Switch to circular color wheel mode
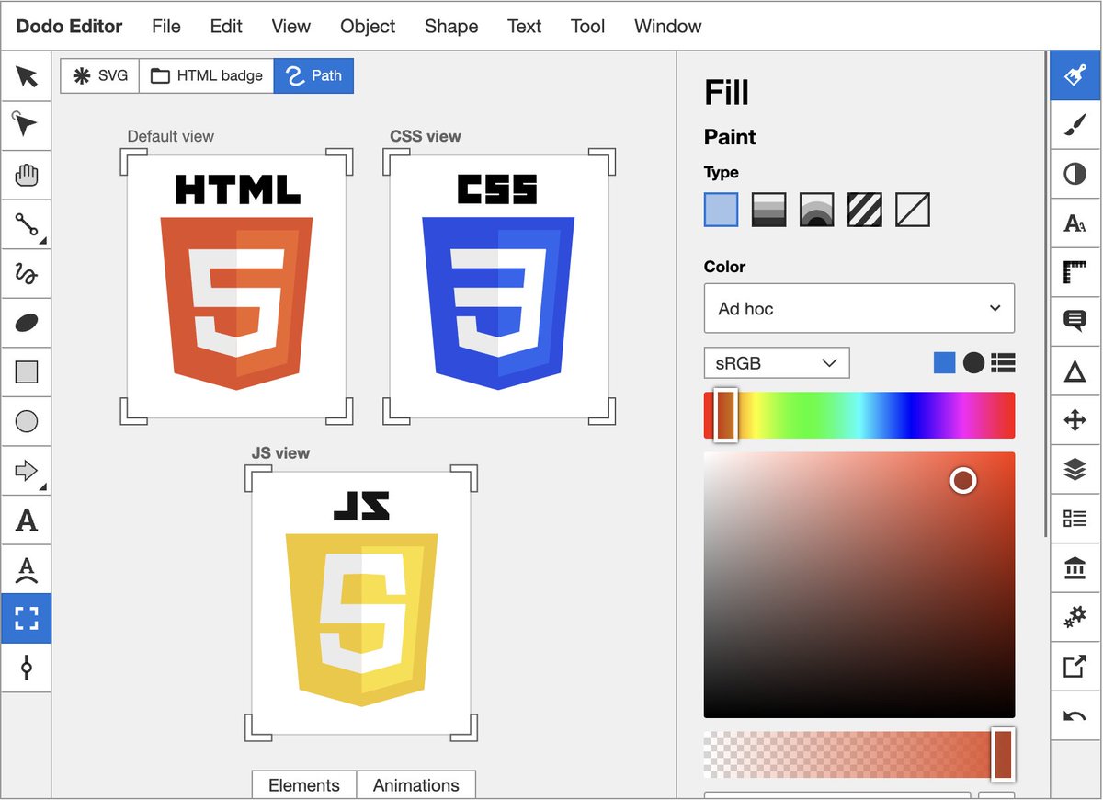The width and height of the screenshot is (1103, 800). 974,363
